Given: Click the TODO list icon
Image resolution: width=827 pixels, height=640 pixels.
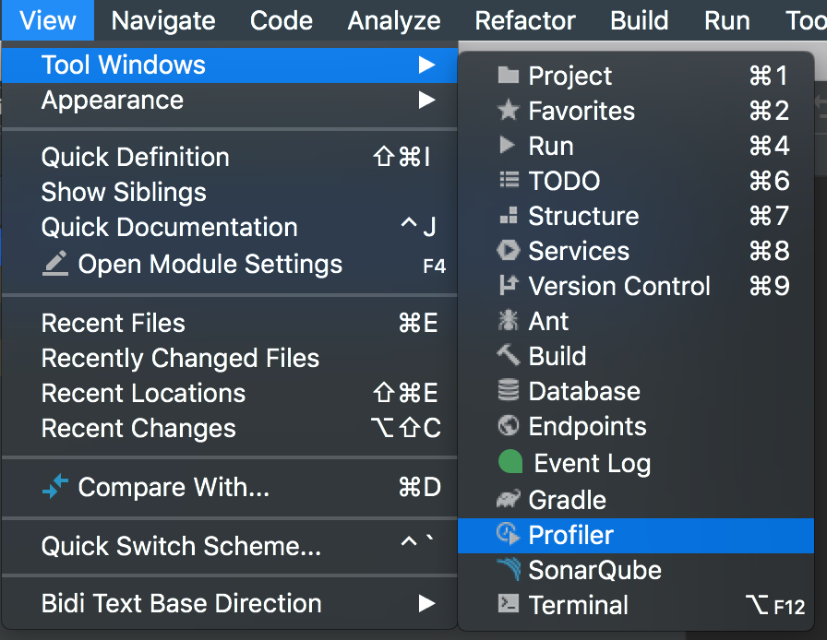Looking at the screenshot, I should (x=509, y=181).
